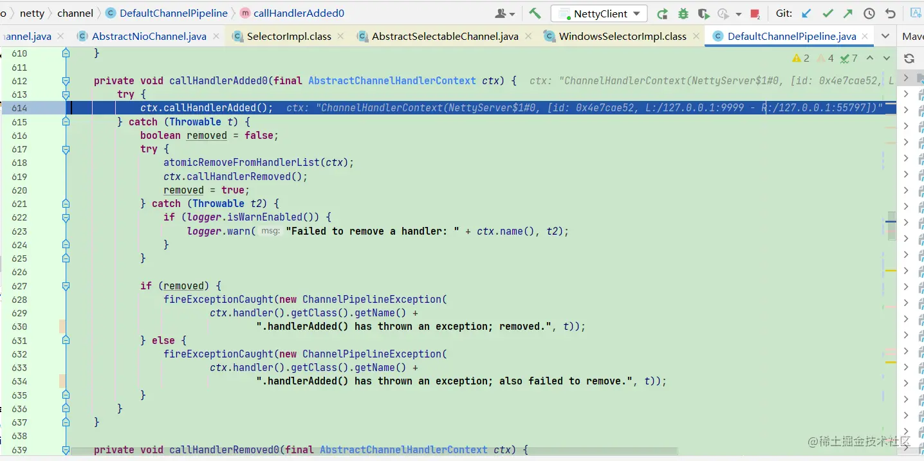Click the Git Commit checkmark icon
This screenshot has width=924, height=461.
[x=827, y=14]
